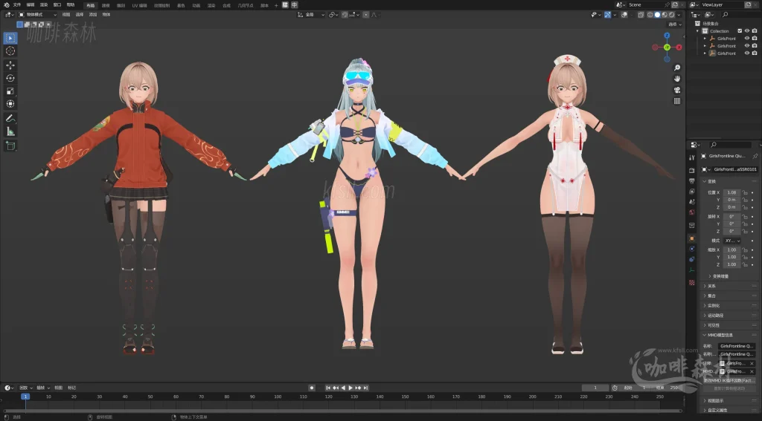762x421 pixels.
Task: Open the Object Constraints properties tab
Action: point(692,259)
